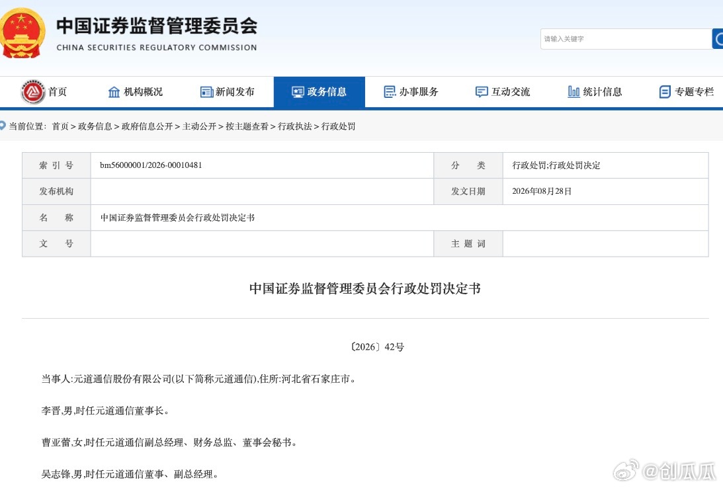Click the document icon next to 办事服务
723x488 pixels.
click(x=390, y=92)
